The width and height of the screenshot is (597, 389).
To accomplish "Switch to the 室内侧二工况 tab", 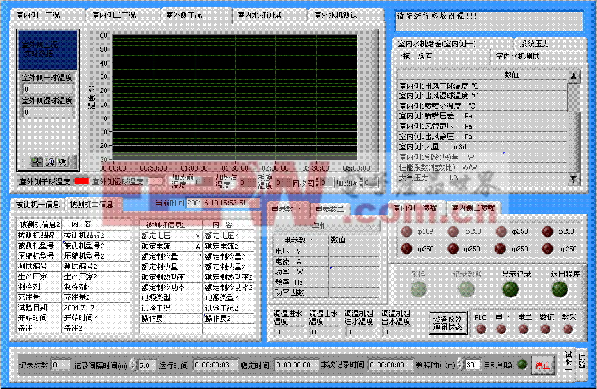I will tap(123, 15).
